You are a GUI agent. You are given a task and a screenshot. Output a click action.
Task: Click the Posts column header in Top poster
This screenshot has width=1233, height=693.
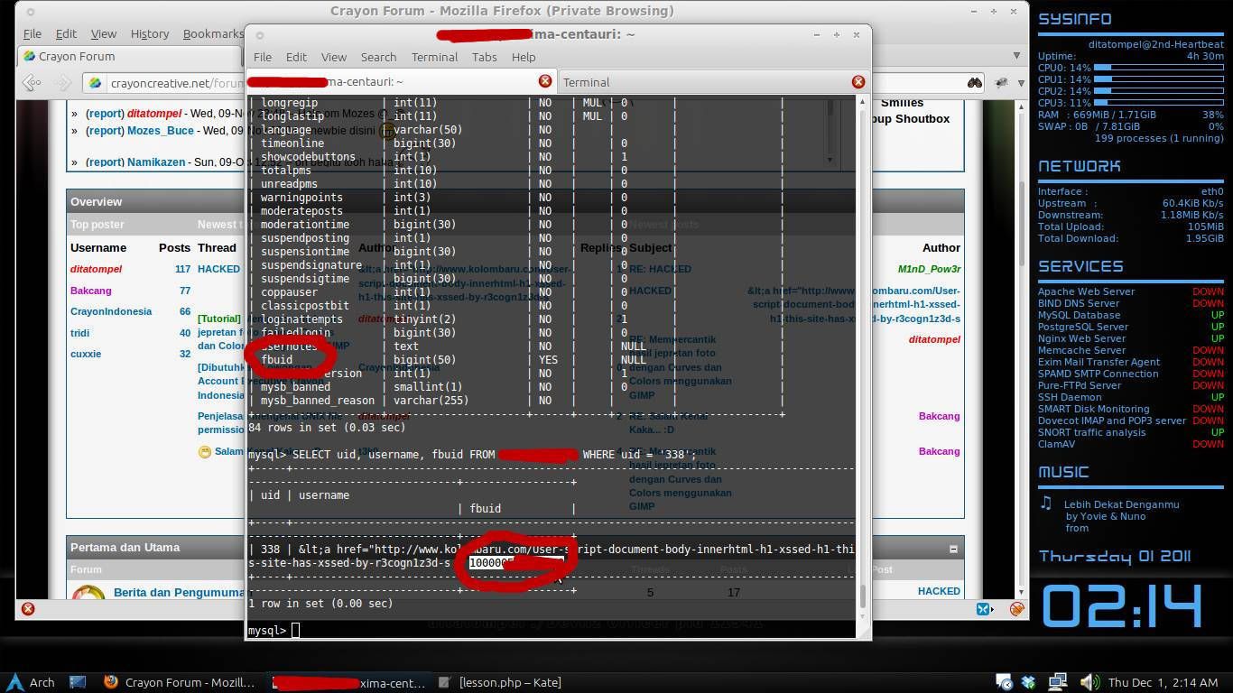point(174,247)
